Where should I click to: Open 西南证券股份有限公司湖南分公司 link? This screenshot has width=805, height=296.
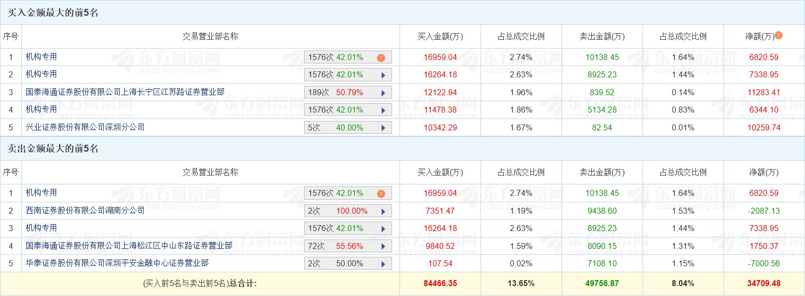pyautogui.click(x=85, y=211)
